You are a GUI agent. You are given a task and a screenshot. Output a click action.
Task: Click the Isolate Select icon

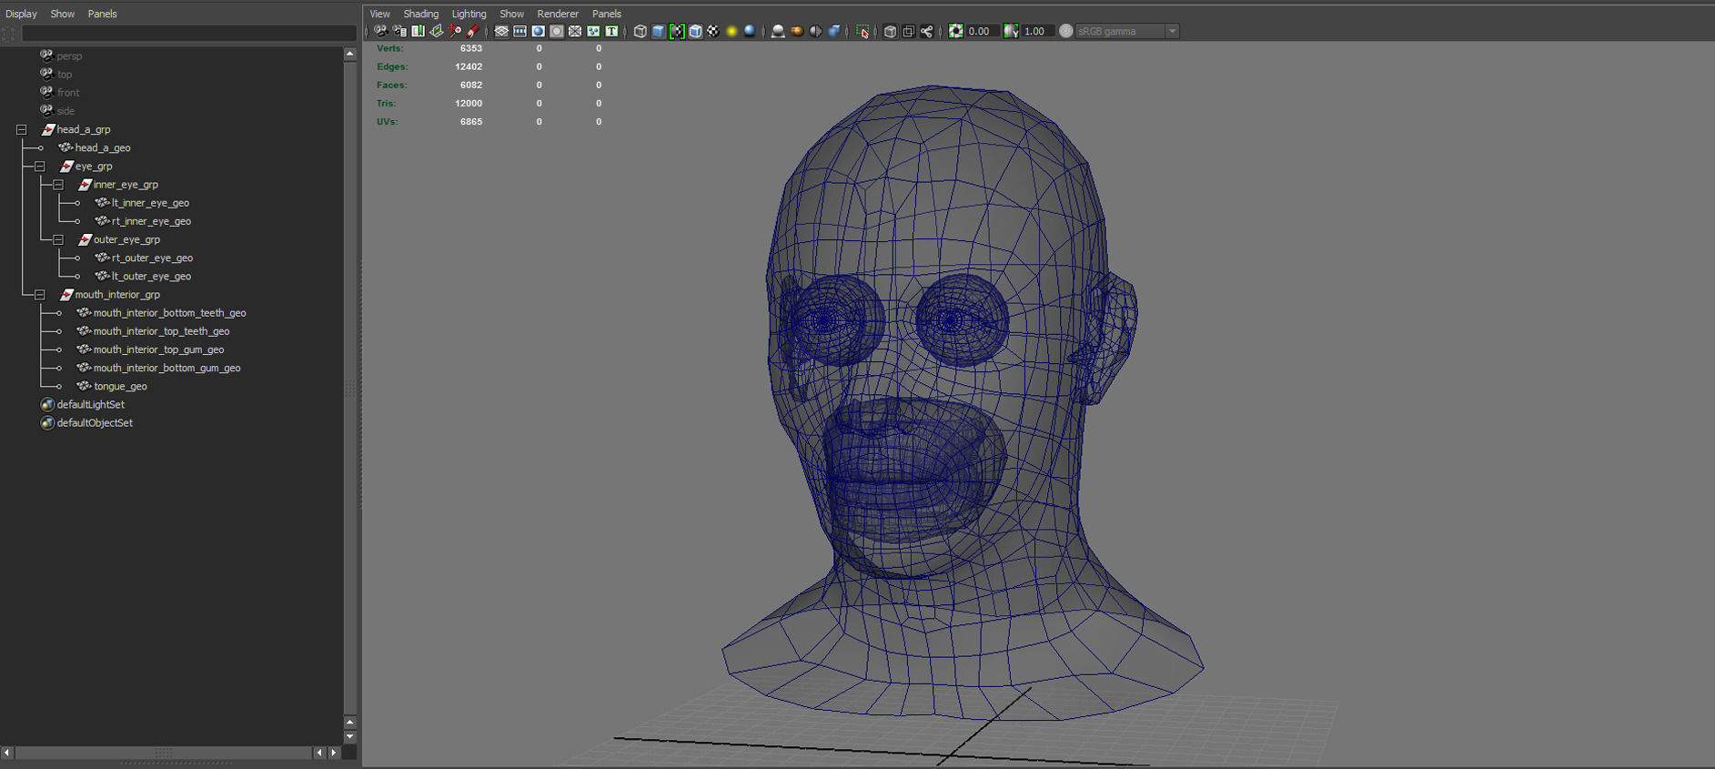(863, 31)
